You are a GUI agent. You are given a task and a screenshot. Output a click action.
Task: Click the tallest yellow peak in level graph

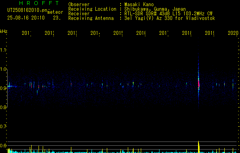pos(199,147)
